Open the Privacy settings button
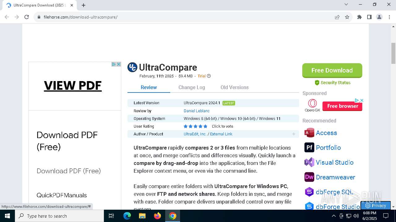 point(376,206)
